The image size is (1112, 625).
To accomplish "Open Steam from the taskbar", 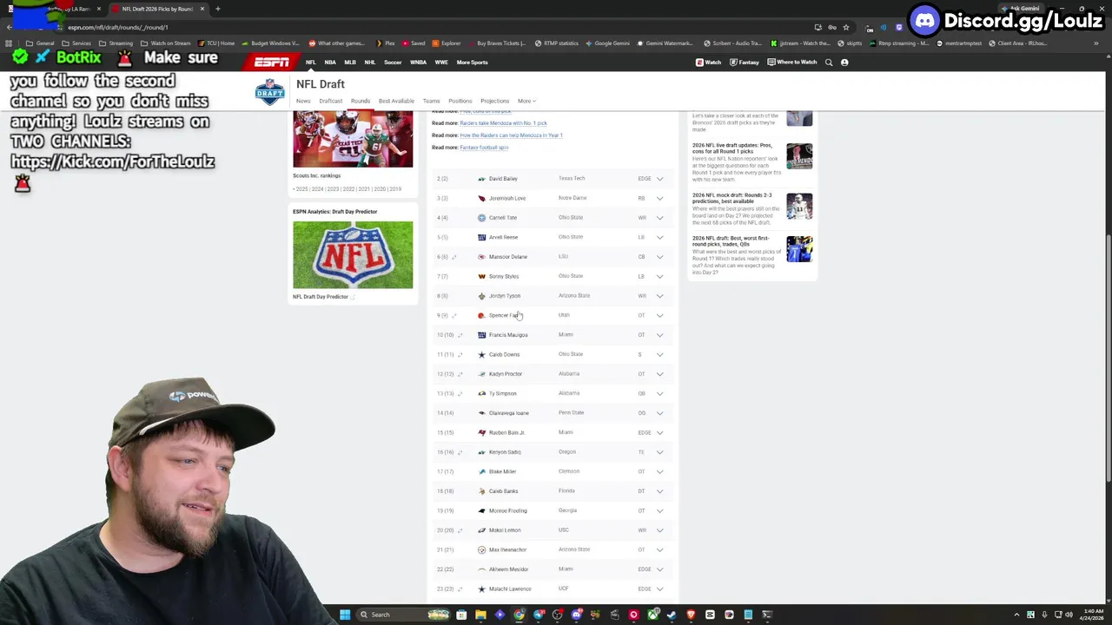I will point(672,615).
